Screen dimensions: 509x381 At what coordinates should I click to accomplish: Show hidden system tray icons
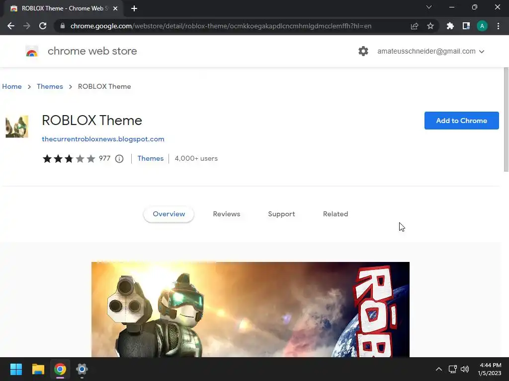pos(438,369)
